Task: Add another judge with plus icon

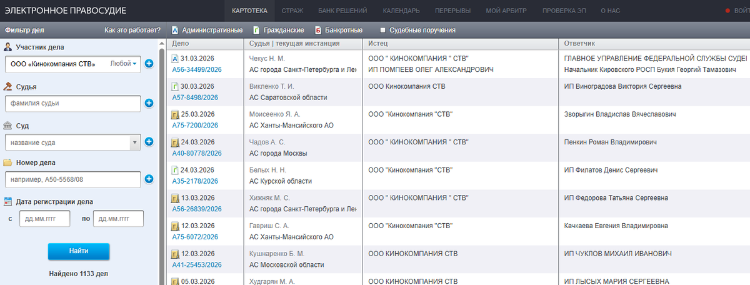Action: pyautogui.click(x=149, y=103)
